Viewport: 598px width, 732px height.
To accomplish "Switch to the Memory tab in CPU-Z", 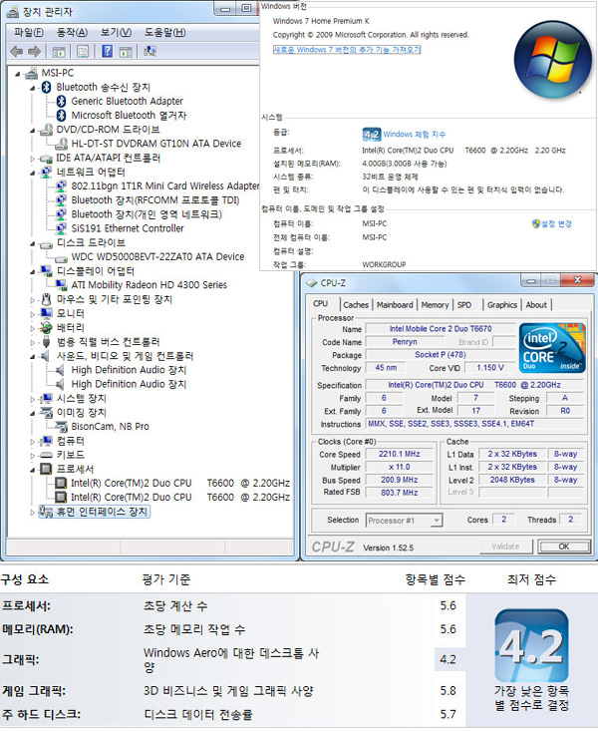I will click(435, 305).
